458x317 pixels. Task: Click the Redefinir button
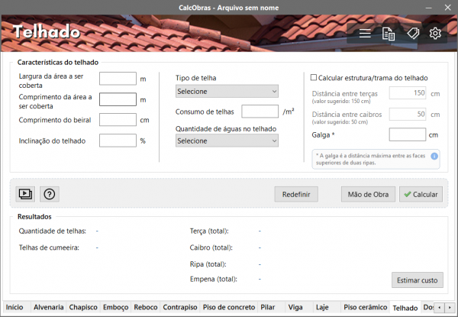[x=296, y=194]
